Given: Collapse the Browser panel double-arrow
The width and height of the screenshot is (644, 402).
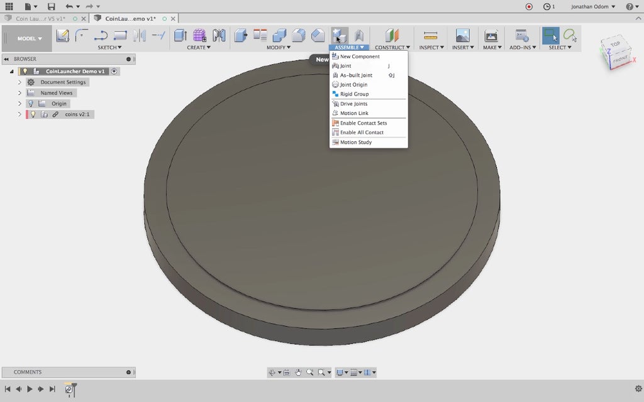Looking at the screenshot, I should (6, 59).
